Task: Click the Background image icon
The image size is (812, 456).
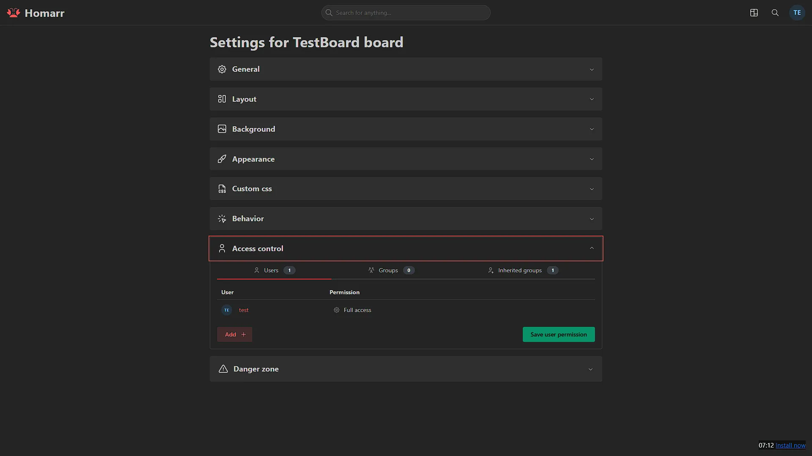Action: point(222,129)
